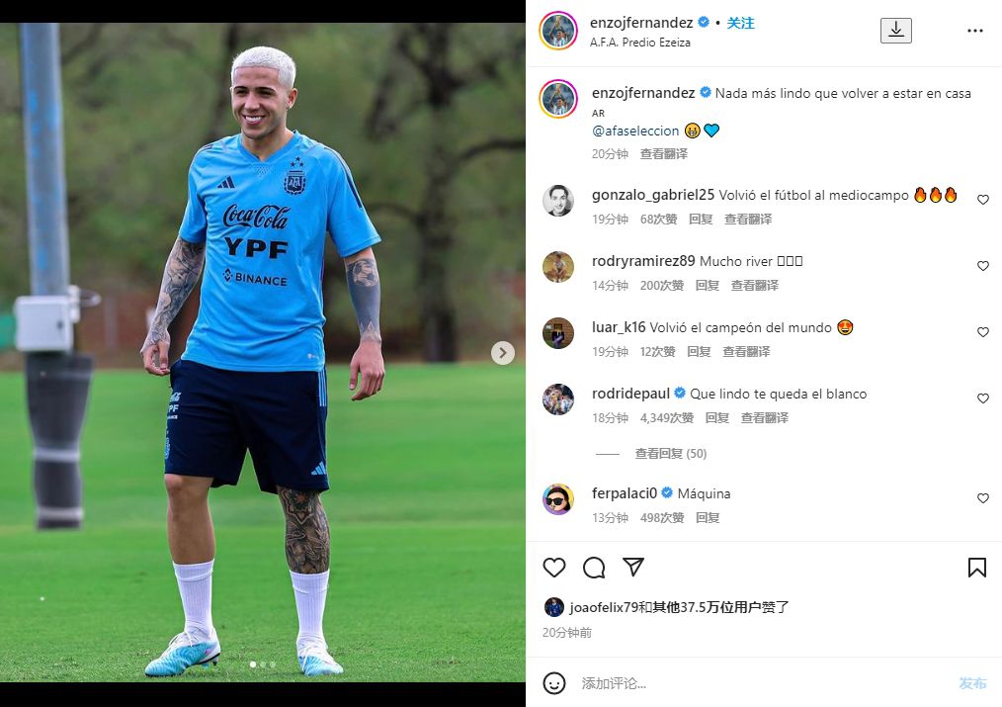This screenshot has width=1002, height=707.
Task: Open the three-dot more options menu
Action: tap(975, 31)
